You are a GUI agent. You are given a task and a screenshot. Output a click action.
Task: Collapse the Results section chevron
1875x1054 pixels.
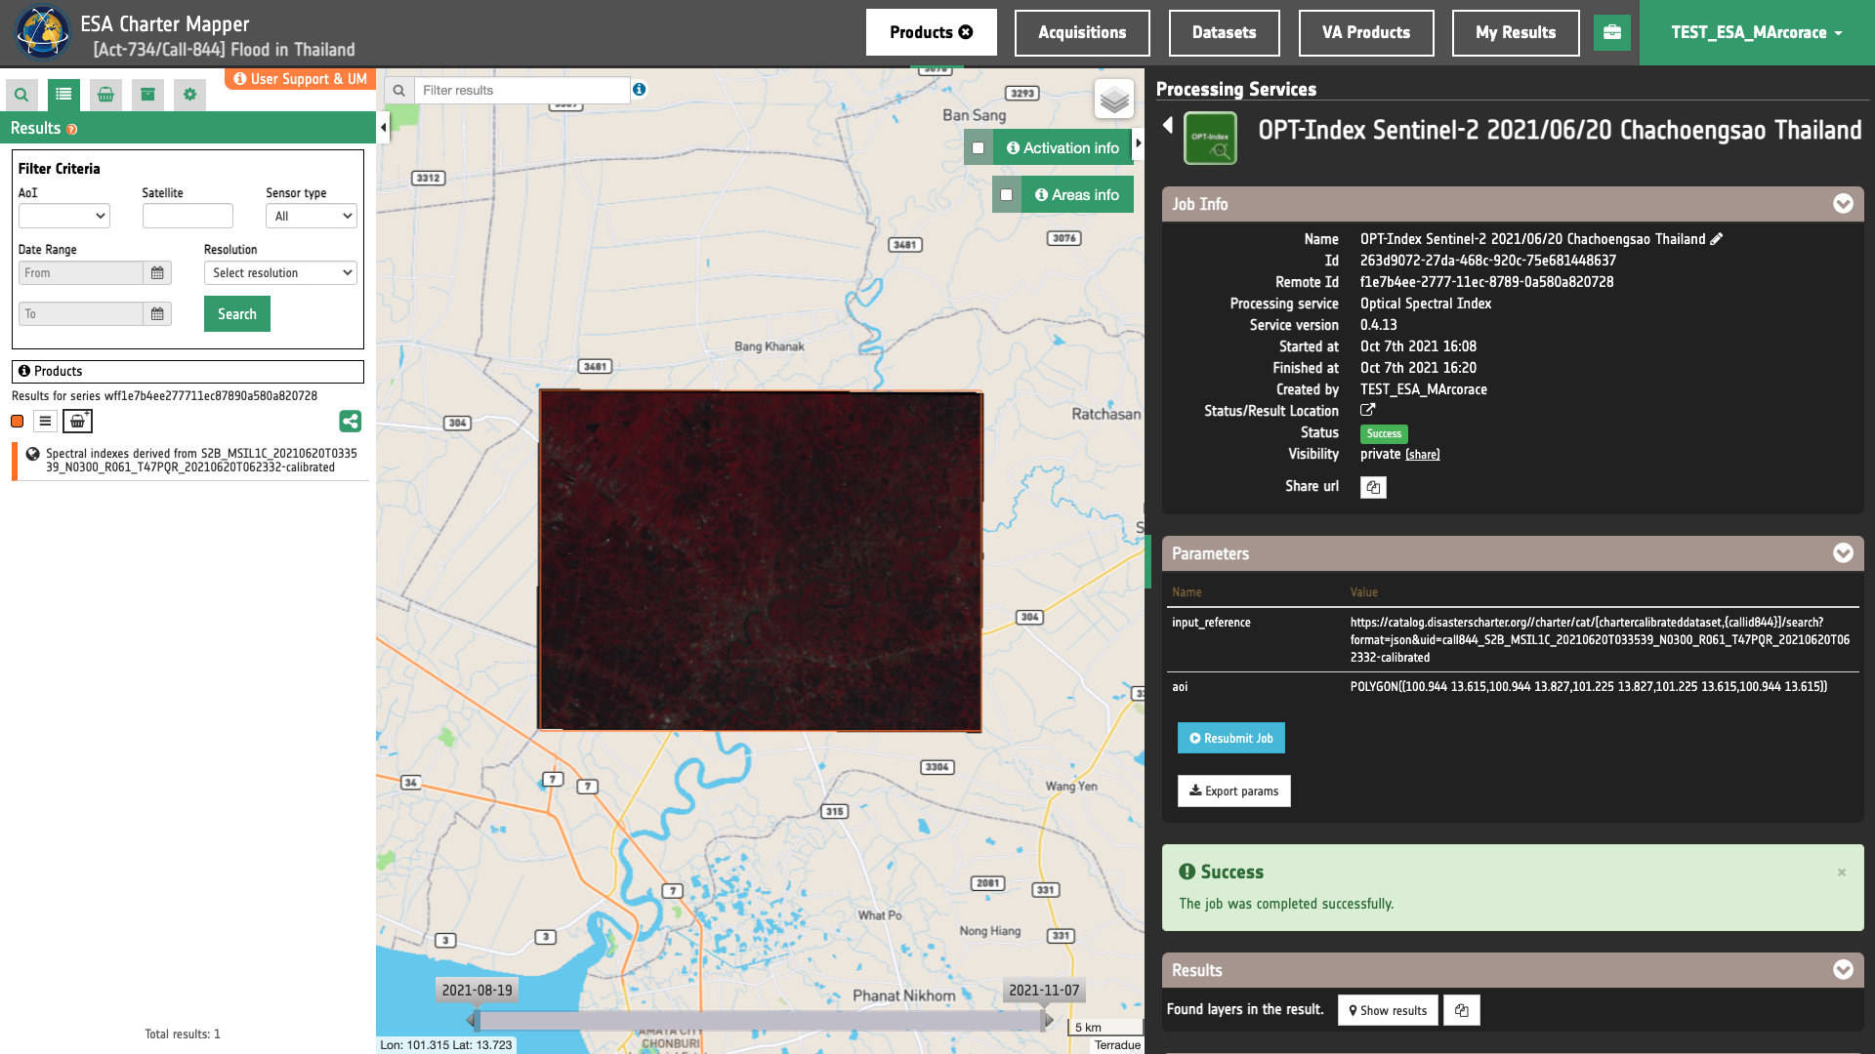[1843, 970]
